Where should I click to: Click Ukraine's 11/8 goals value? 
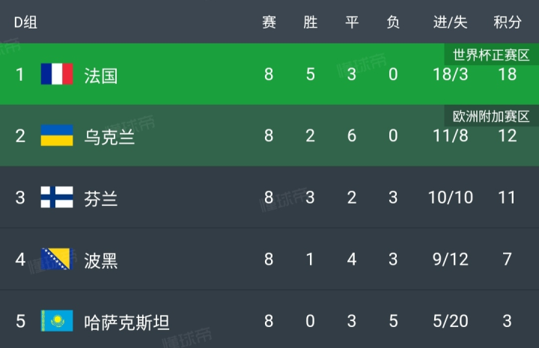pyautogui.click(x=450, y=136)
